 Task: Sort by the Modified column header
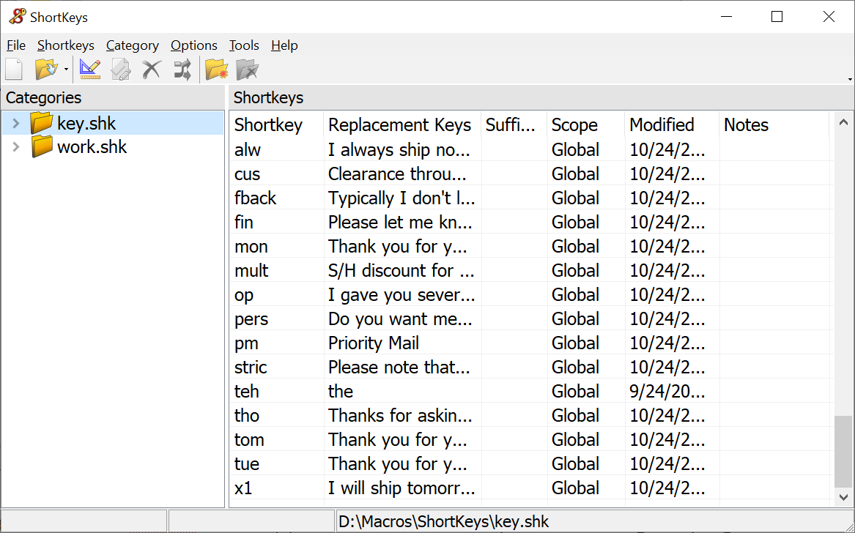click(x=662, y=125)
